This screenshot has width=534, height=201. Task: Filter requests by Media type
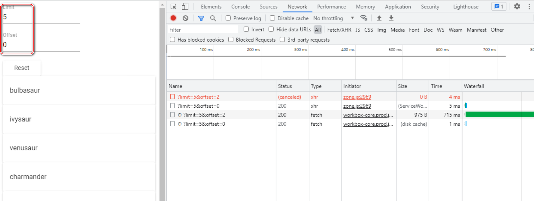[397, 30]
